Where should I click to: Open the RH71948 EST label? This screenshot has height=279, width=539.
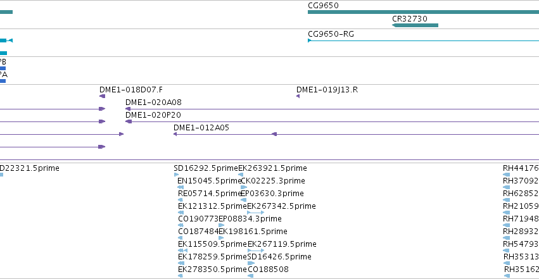tap(521, 219)
